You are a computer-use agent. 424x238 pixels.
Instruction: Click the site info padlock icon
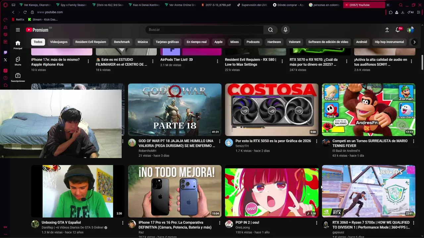(x=32, y=12)
